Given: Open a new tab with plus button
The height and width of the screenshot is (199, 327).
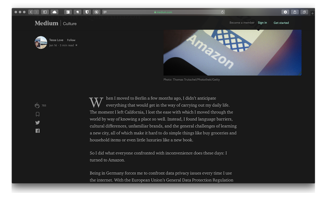Looking at the screenshot, I should 312,13.
